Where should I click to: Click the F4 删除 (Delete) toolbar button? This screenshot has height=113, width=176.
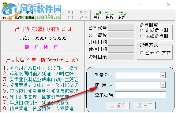30,15
